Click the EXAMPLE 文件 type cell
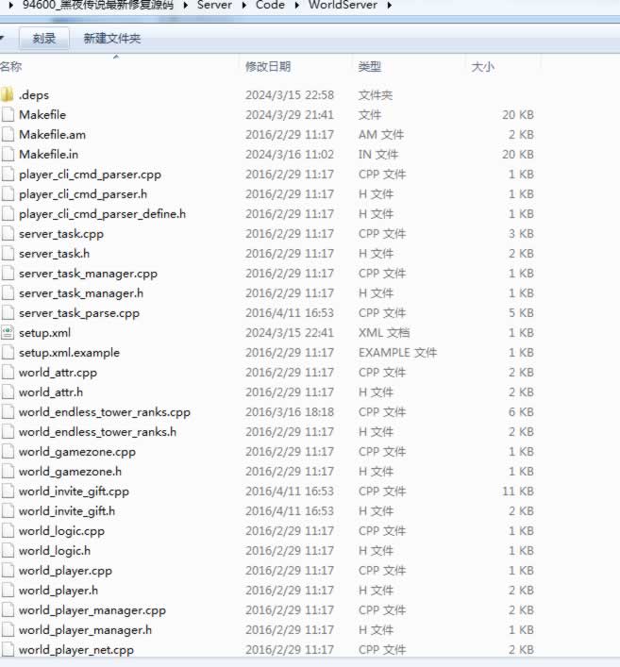The width and height of the screenshot is (620, 667). pyautogui.click(x=397, y=353)
